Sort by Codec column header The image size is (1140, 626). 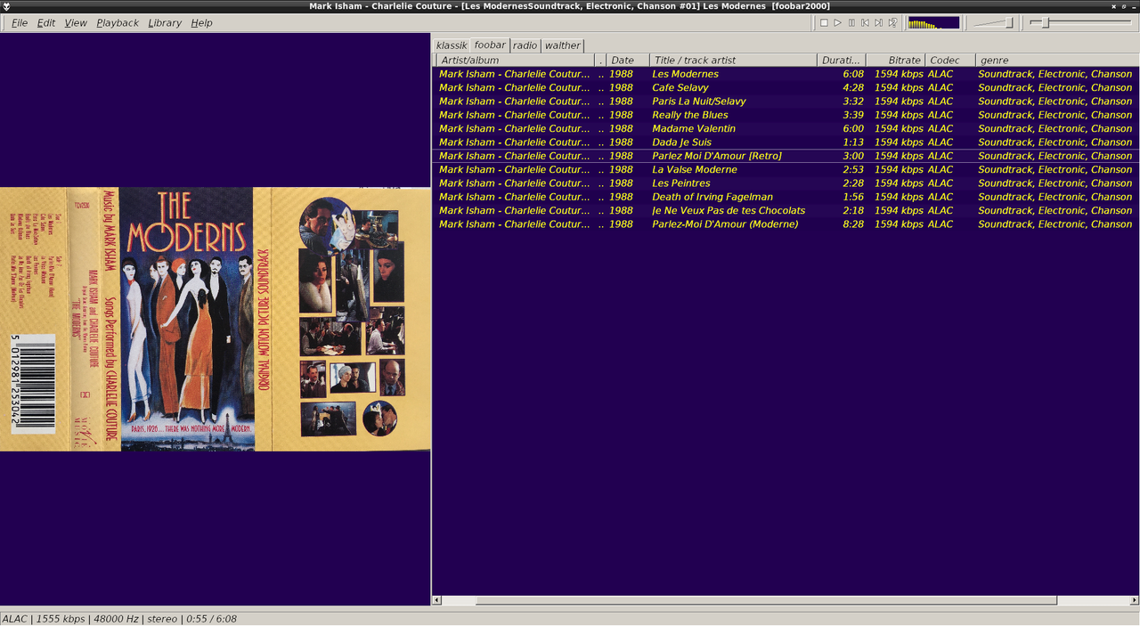pyautogui.click(x=950, y=60)
